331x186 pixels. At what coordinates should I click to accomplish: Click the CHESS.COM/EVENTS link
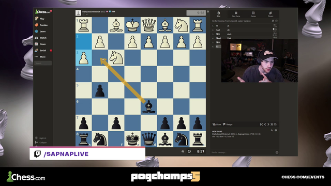tap(303, 177)
